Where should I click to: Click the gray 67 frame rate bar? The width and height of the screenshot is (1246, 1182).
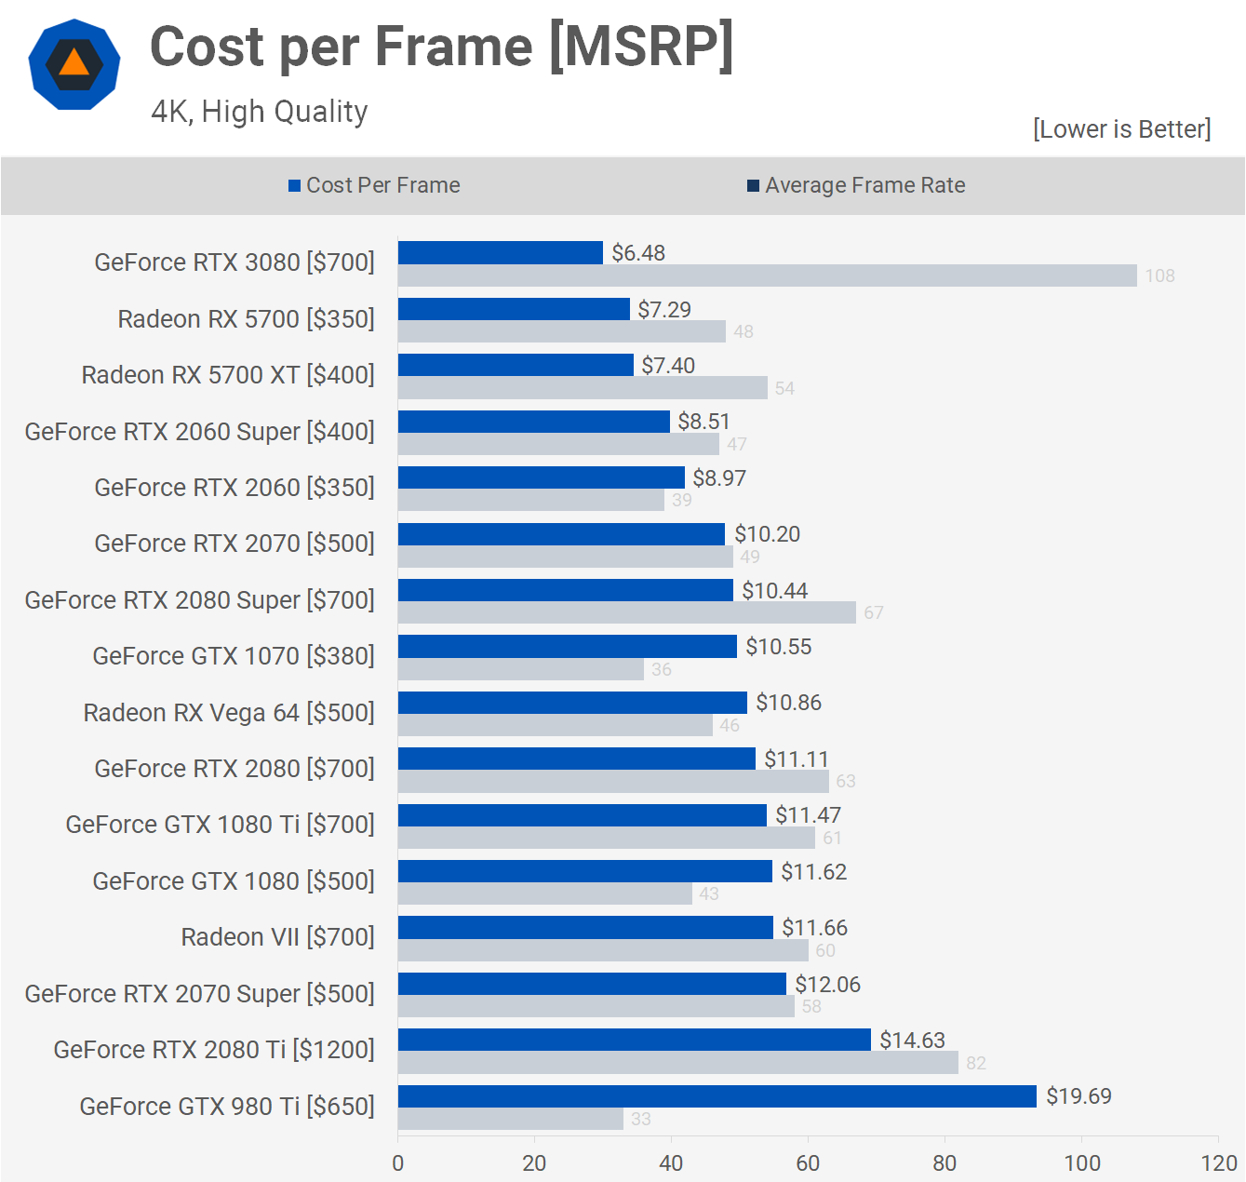pos(626,612)
